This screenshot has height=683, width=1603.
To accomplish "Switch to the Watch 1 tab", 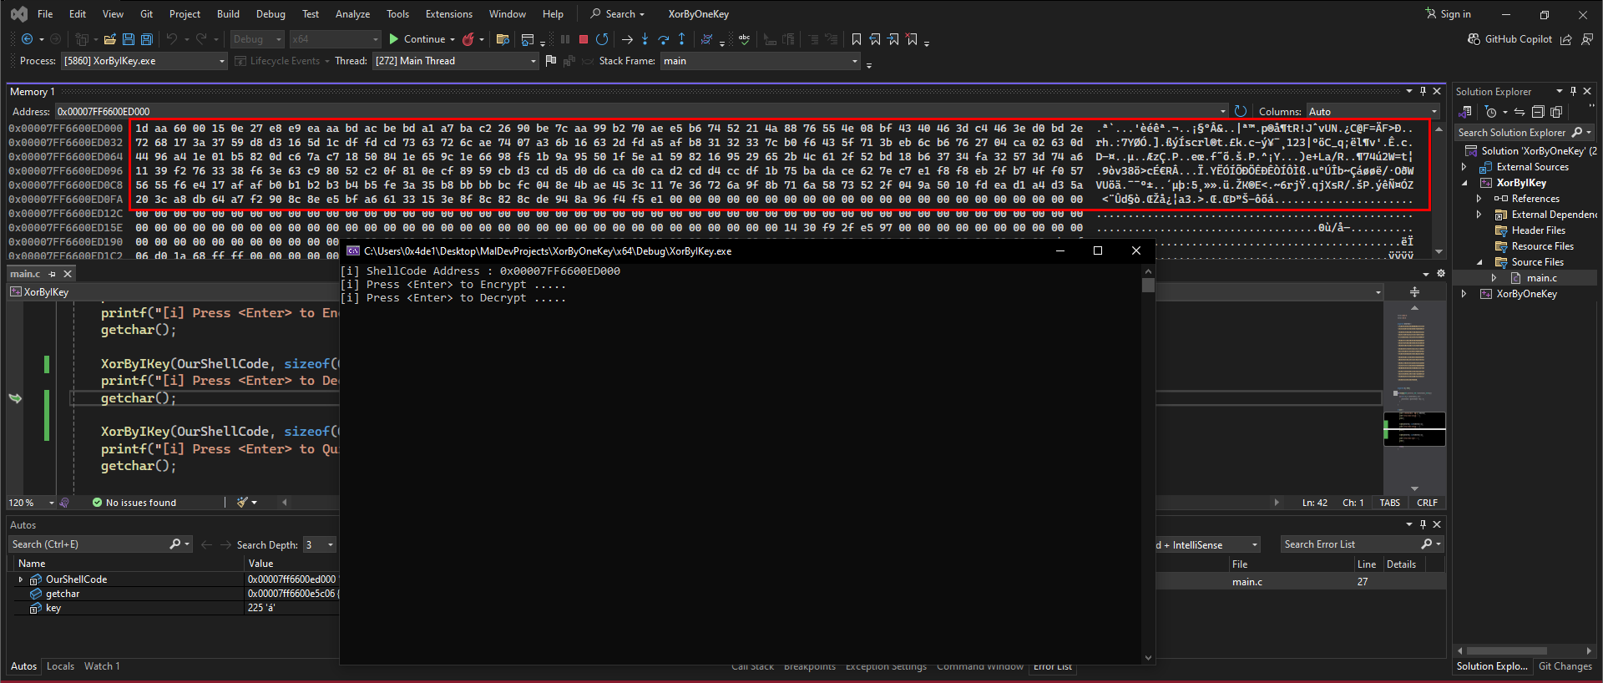I will (x=102, y=666).
